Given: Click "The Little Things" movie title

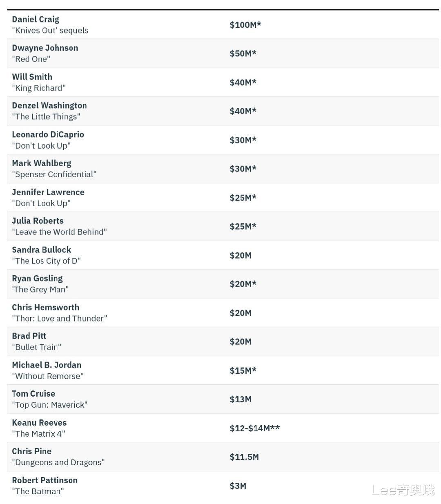Looking at the screenshot, I should 46,117.
